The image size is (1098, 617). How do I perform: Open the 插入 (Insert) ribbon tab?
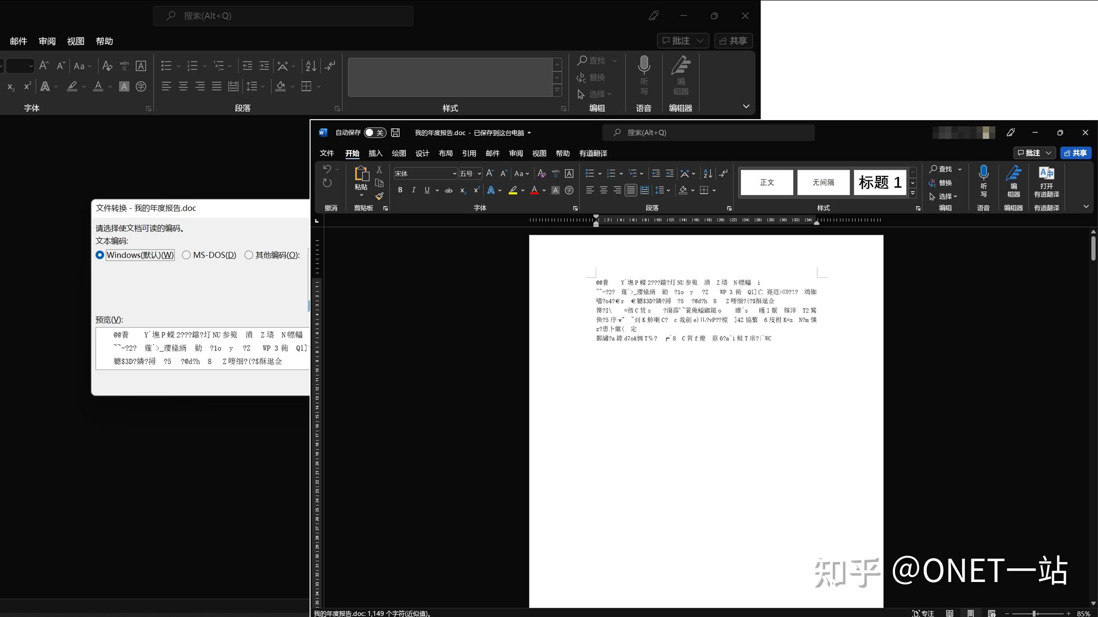tap(375, 153)
